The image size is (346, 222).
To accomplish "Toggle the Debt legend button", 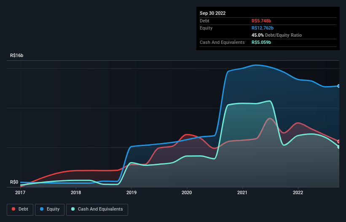I will [x=20, y=209].
